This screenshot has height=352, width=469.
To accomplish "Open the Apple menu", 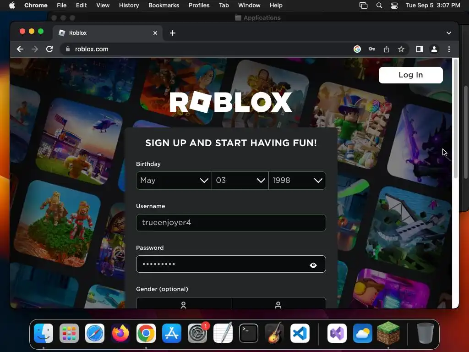I will pos(12,5).
